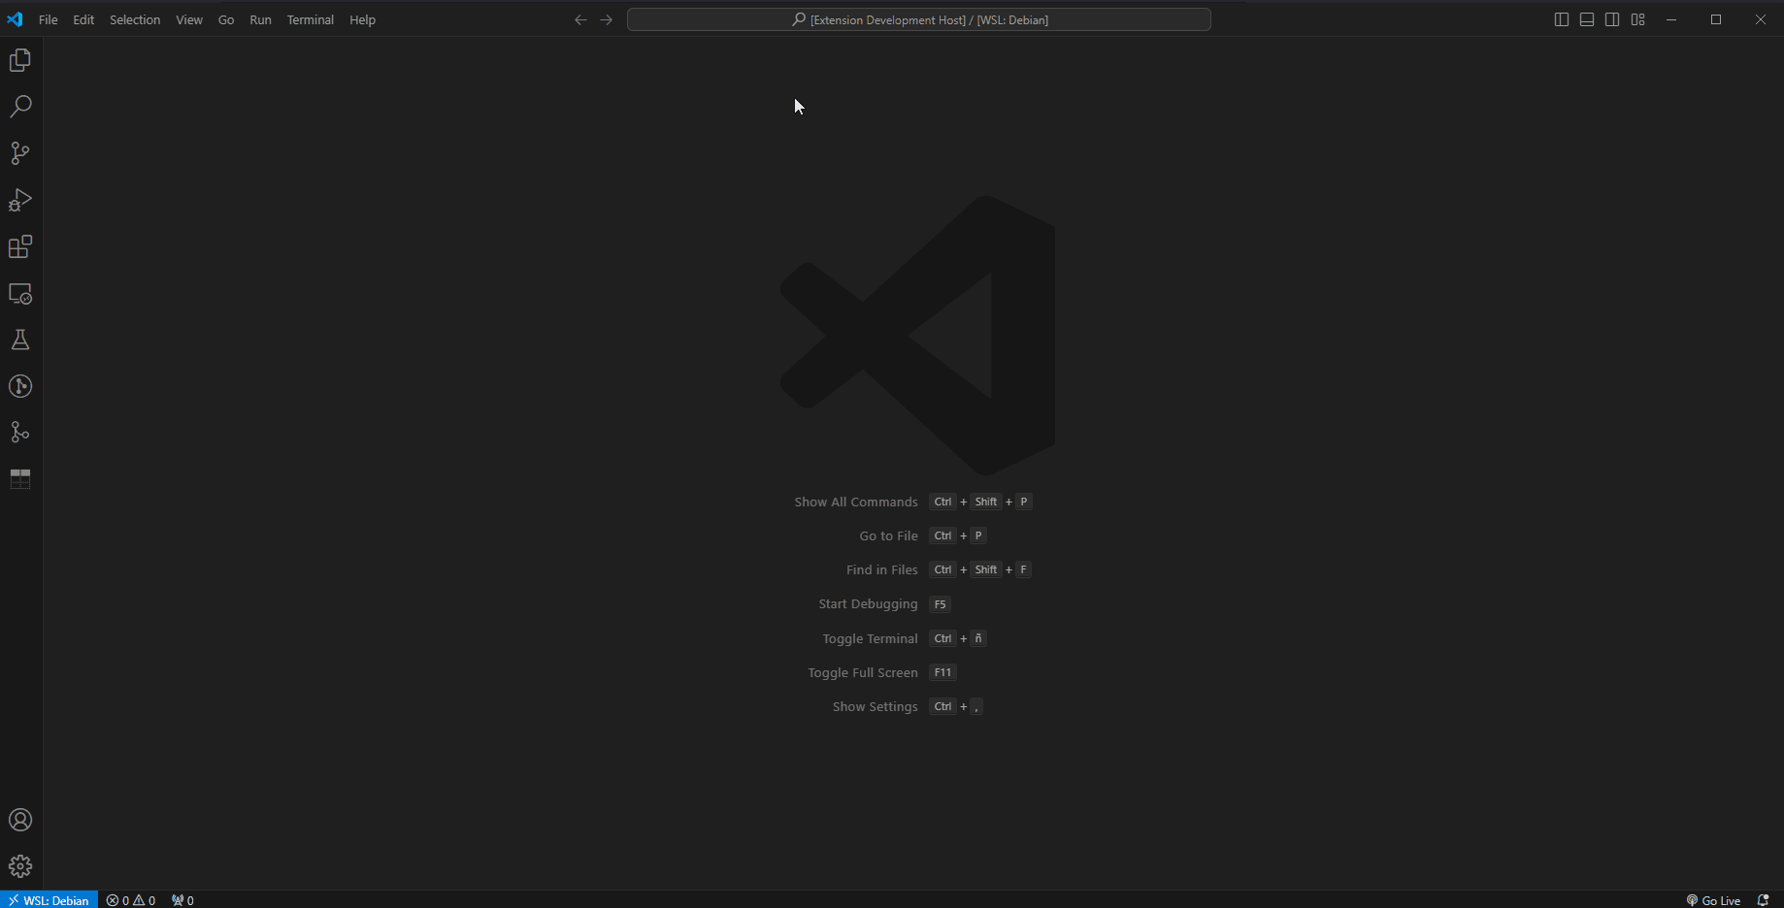Viewport: 1784px width, 908px height.
Task: Go forward with the right arrow
Action: coord(607,19)
